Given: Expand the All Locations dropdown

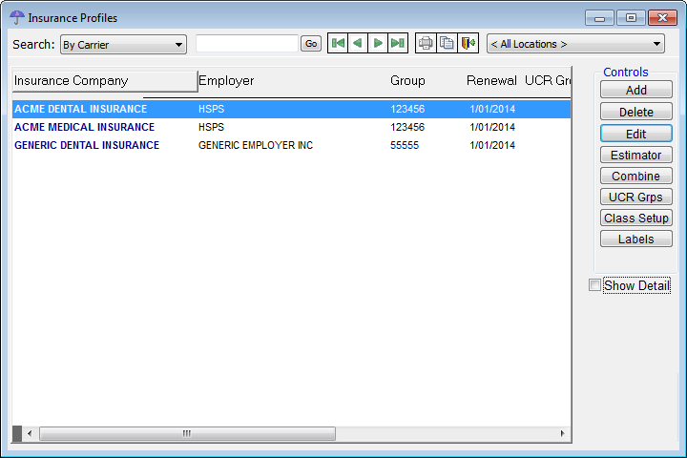Looking at the screenshot, I should point(575,44).
